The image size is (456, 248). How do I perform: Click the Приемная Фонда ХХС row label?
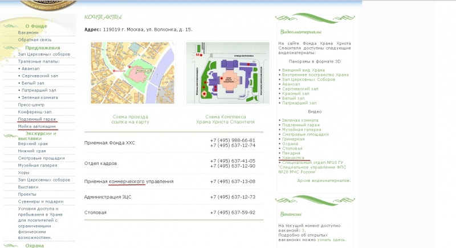[x=109, y=143]
